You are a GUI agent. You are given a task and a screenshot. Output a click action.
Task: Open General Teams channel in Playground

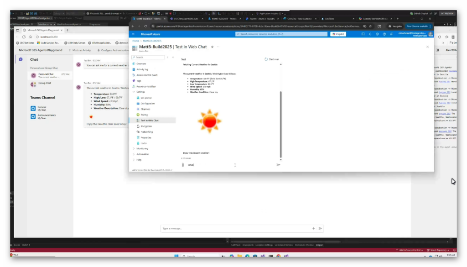tap(42, 108)
